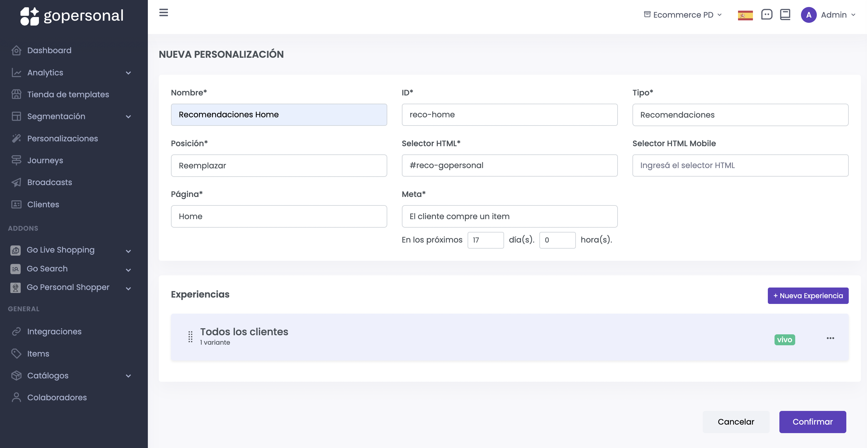The image size is (867, 448).
Task: Click the three-dots menu on Todos los clientes
Action: click(x=830, y=338)
